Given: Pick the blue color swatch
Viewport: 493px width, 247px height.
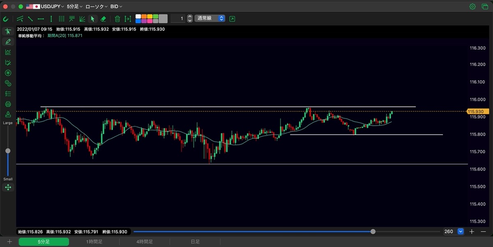Looking at the screenshot, I should [138, 21].
